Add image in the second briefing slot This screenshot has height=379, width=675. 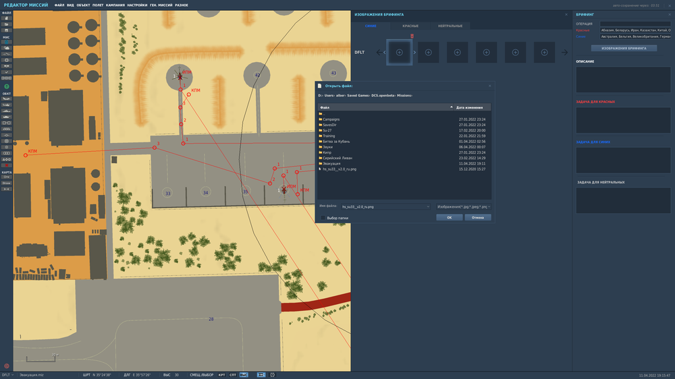tap(429, 53)
